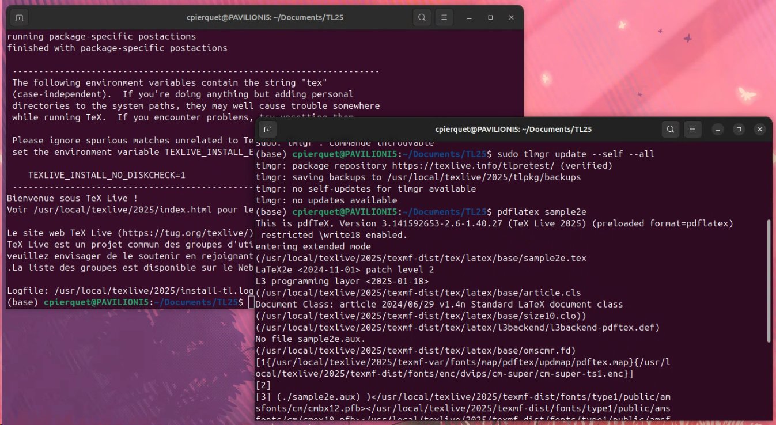Open new tab in back terminal window
The width and height of the screenshot is (776, 425).
[x=19, y=18]
